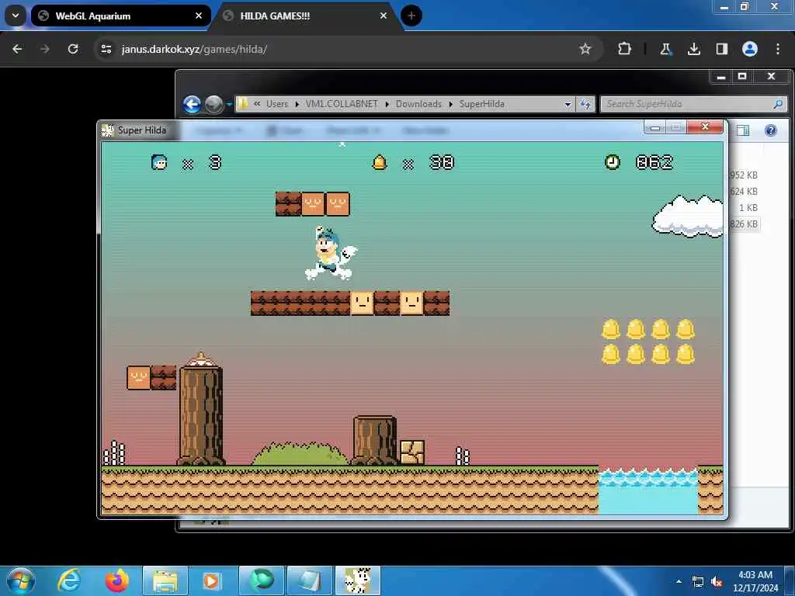Screen dimensions: 795x596
Task: Toggle the browser side panel
Action: tap(721, 49)
